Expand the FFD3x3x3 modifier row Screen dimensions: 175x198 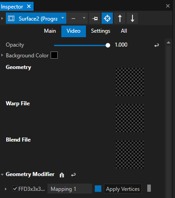pos(6,189)
